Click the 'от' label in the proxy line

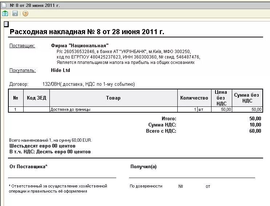point(208,186)
